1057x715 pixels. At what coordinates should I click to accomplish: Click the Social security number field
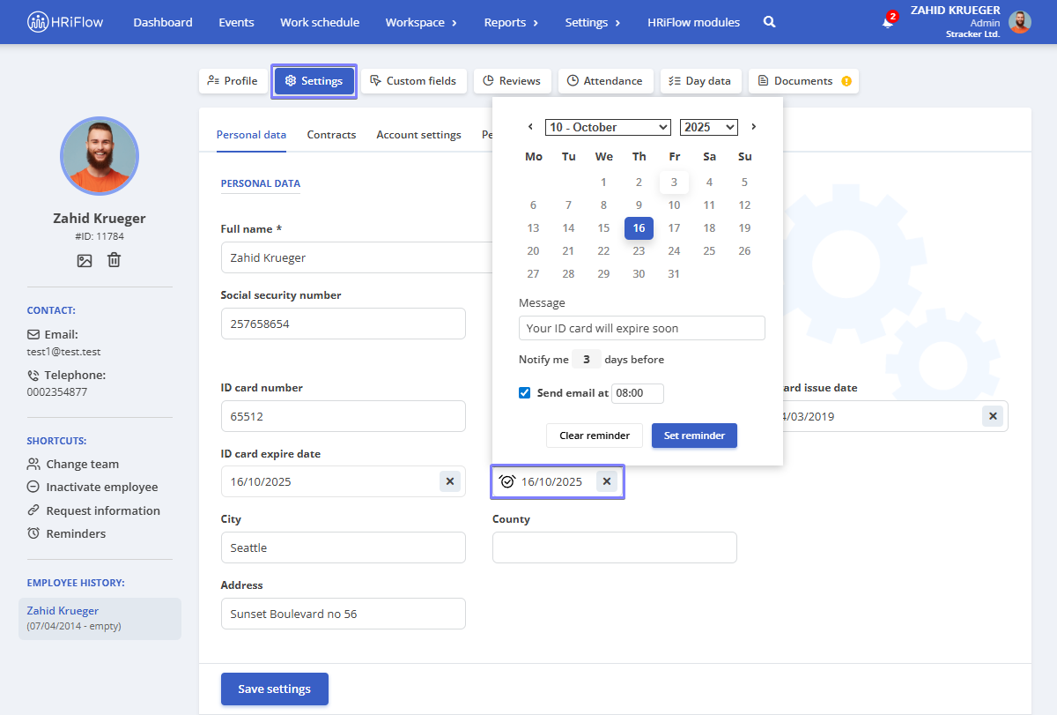pyautogui.click(x=344, y=324)
